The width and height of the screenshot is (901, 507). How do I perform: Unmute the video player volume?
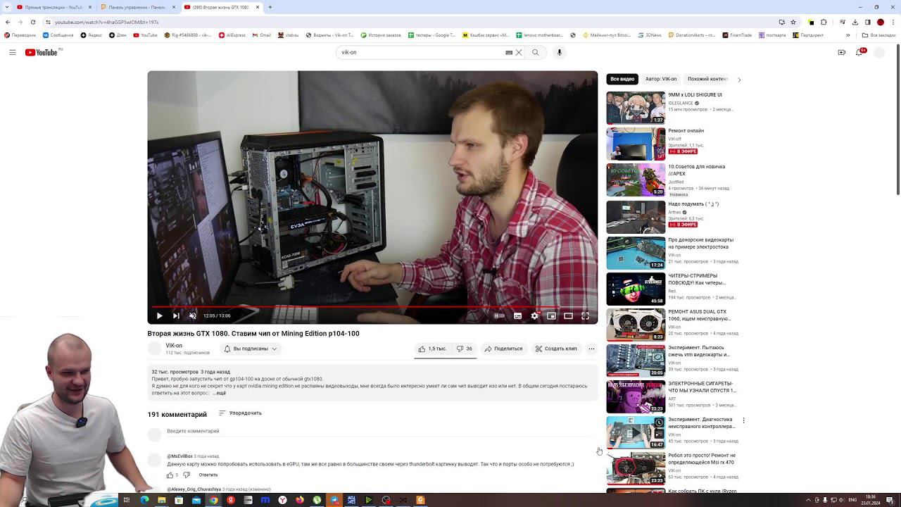pos(193,315)
